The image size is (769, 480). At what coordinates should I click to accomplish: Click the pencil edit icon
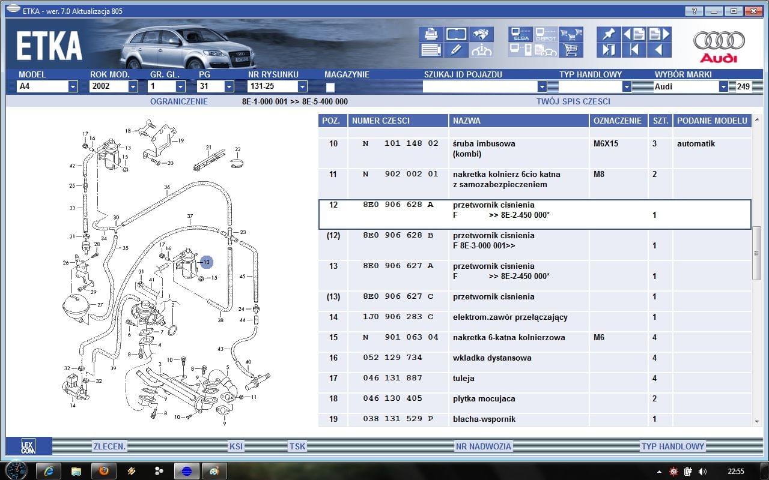[x=456, y=50]
